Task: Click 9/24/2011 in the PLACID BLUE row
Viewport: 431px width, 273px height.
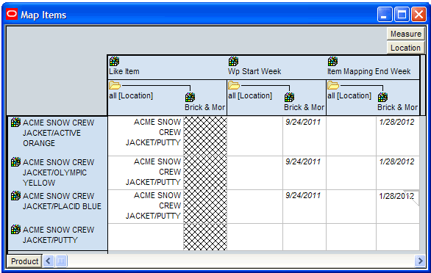Action: (x=303, y=195)
